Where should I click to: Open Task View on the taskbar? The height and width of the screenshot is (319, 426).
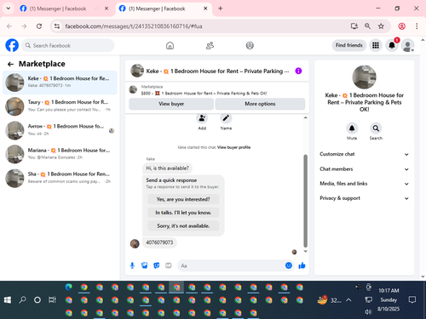pos(52,300)
